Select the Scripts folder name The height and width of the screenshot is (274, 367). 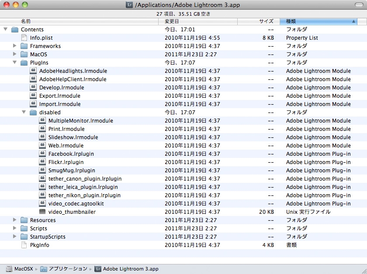(x=38, y=229)
